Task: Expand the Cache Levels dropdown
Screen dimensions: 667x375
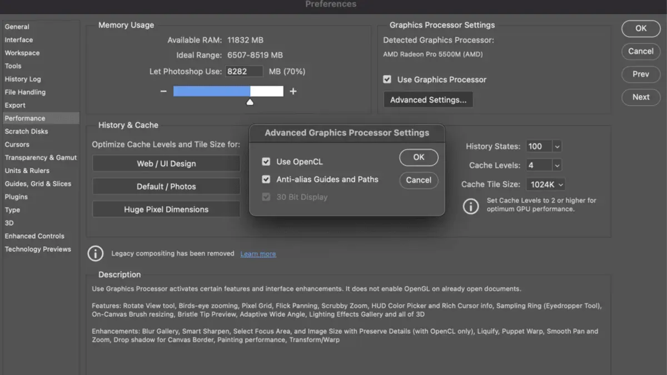Action: point(557,166)
